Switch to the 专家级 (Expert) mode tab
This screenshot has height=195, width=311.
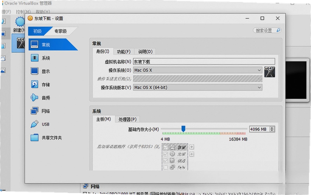61,31
